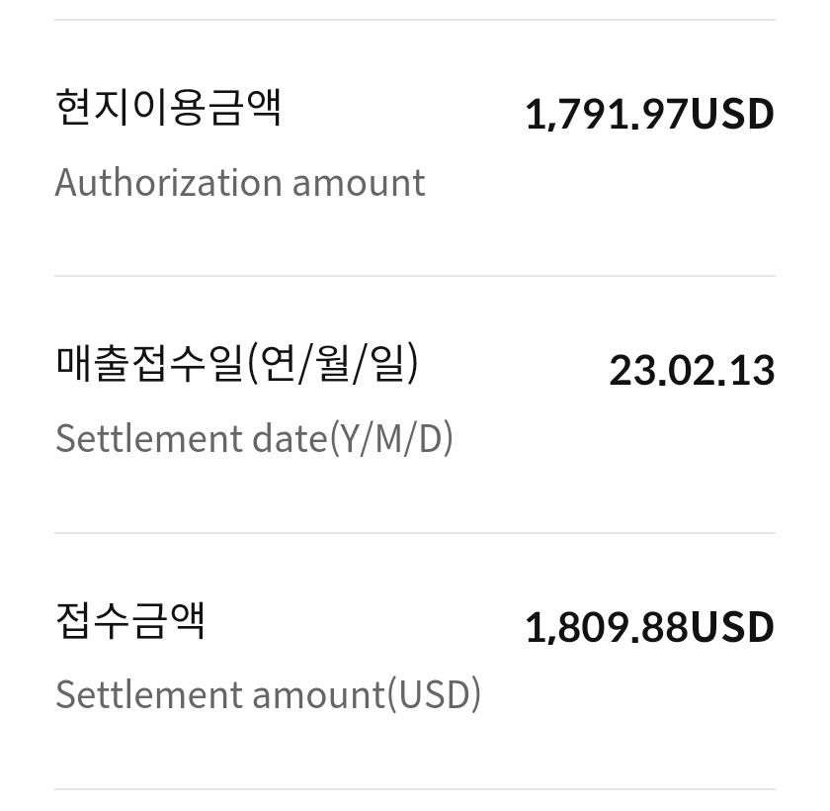Click the "Settlement date(Y/M/D)" subtitle
The width and height of the screenshot is (830, 811).
(254, 438)
